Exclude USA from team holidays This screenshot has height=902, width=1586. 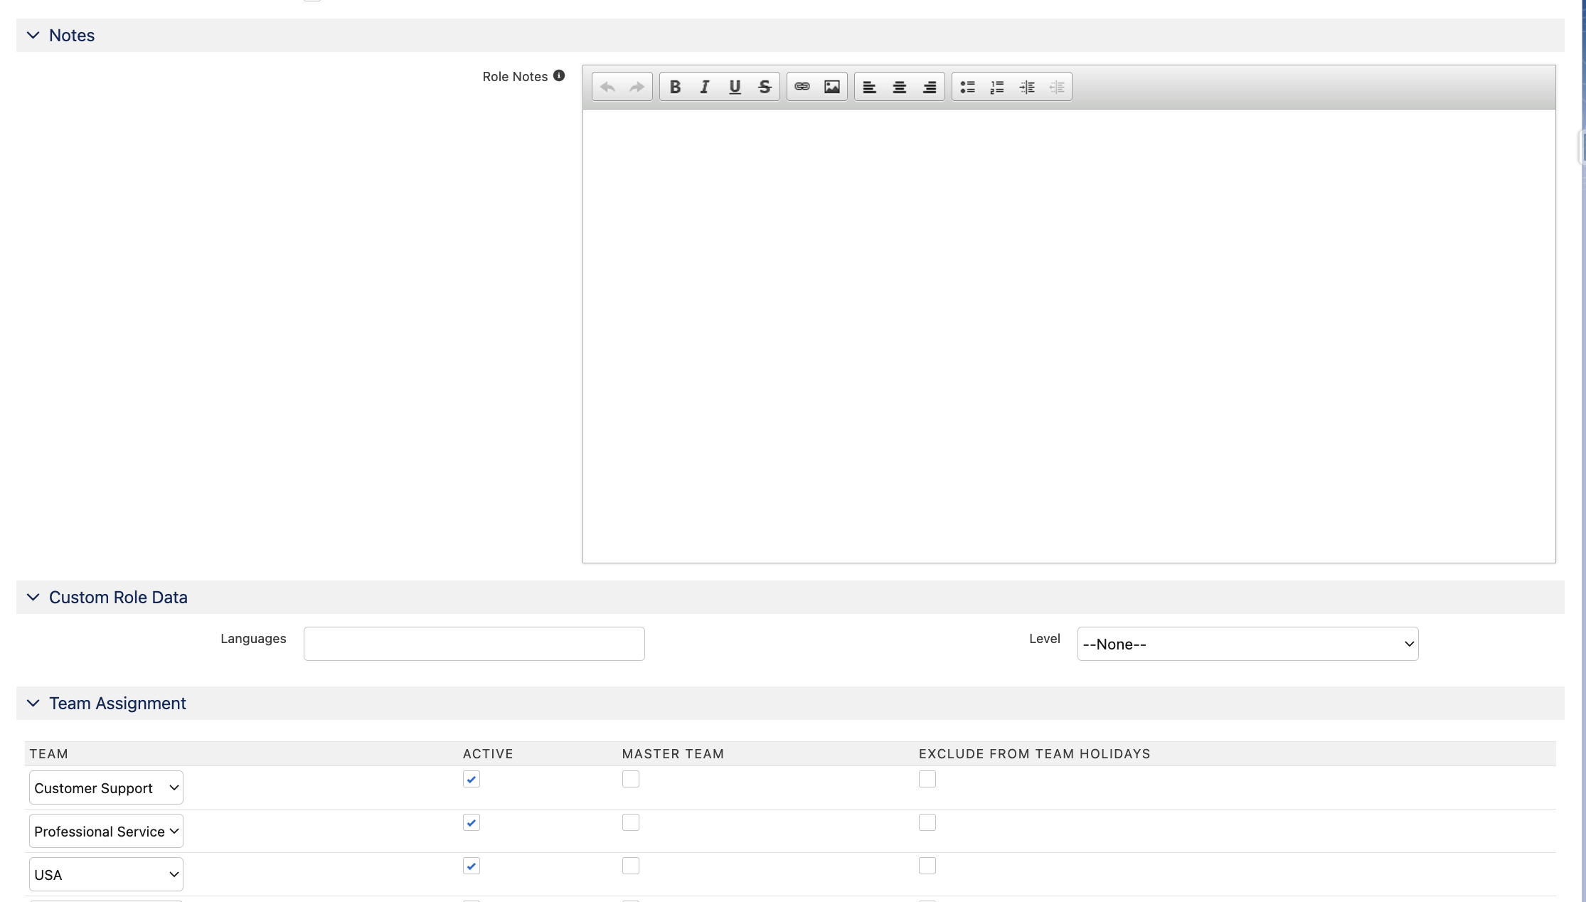tap(927, 866)
